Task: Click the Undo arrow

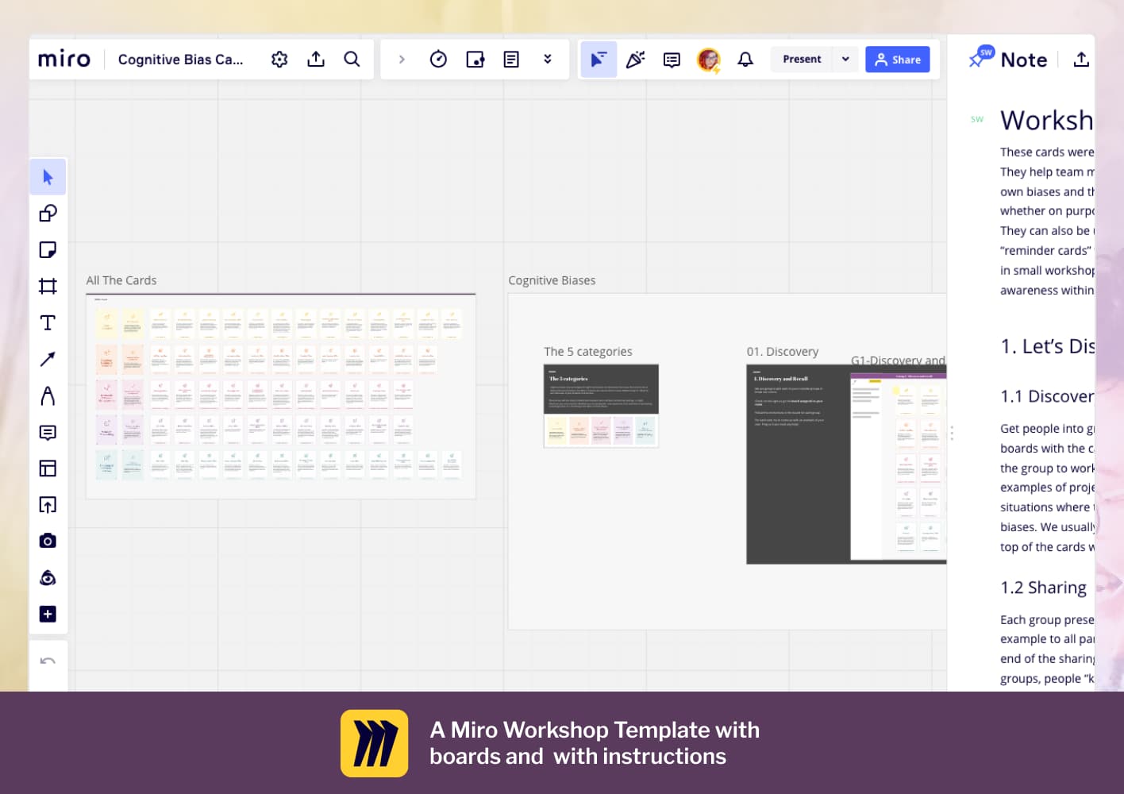Action: [48, 661]
